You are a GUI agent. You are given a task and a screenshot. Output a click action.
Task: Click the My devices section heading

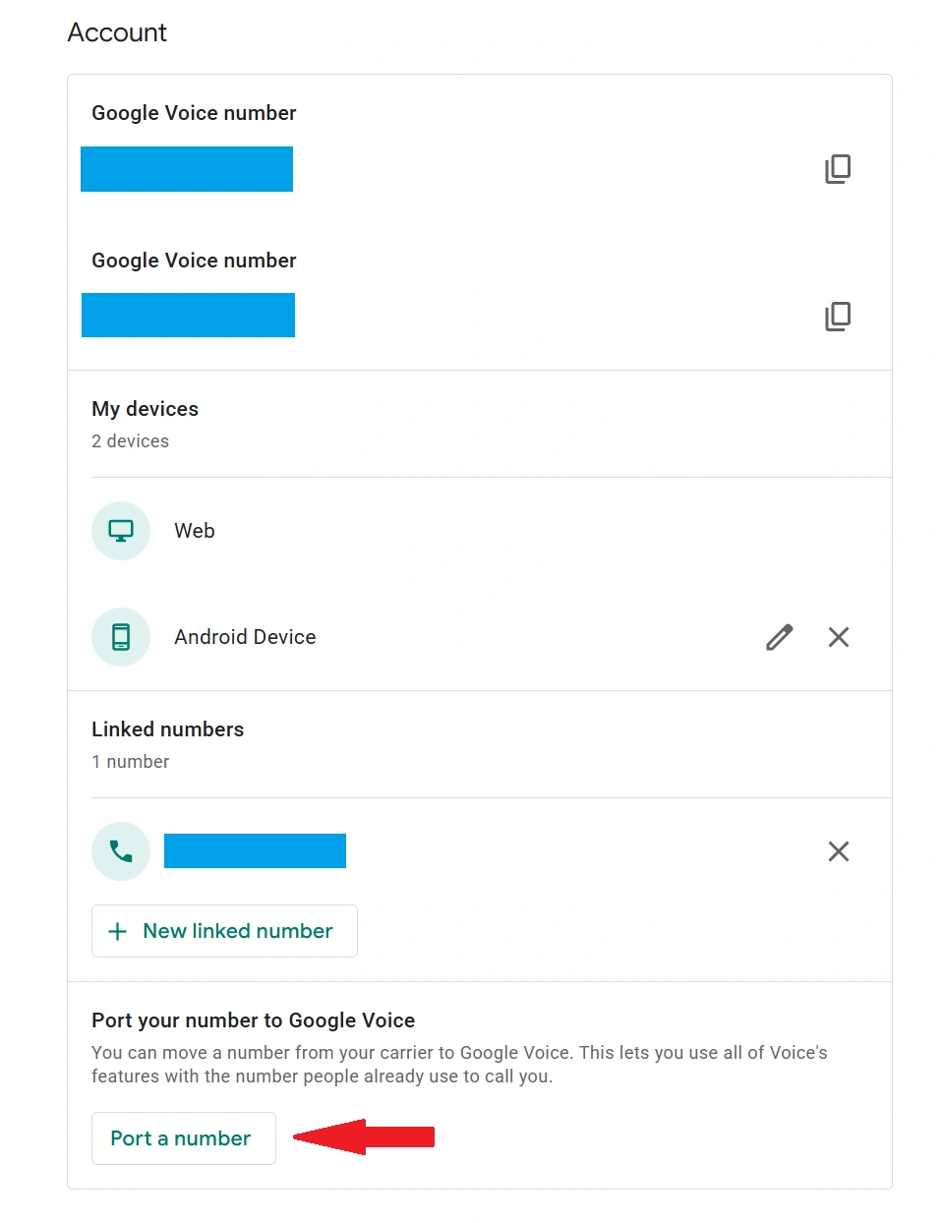(145, 409)
